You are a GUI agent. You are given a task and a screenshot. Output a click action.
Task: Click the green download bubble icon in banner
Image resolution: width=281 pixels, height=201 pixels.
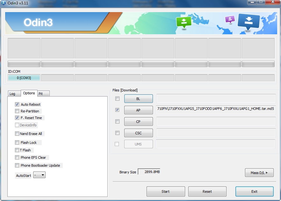184,22
